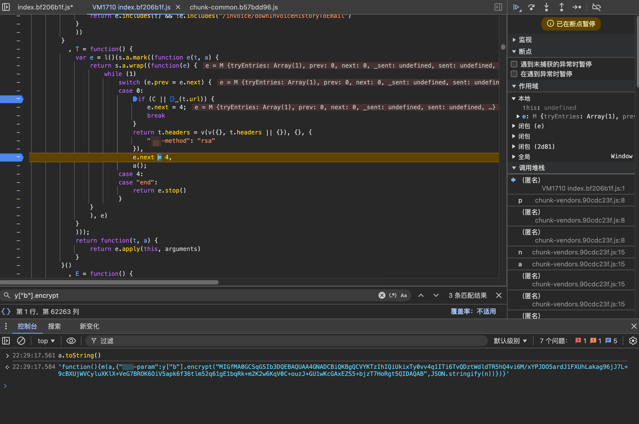The image size is (639, 424).
Task: Select VM1710 index.bf206b1f.js tab
Action: click(131, 7)
